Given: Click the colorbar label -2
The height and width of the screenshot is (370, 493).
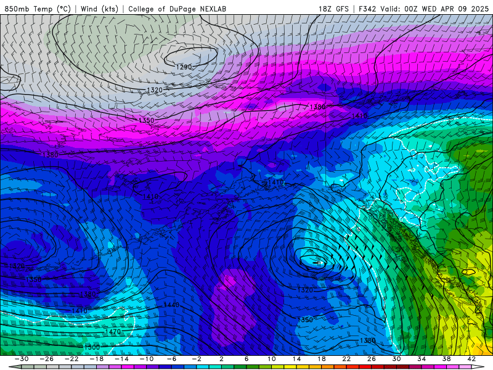Looking at the screenshot, I should (197, 359).
